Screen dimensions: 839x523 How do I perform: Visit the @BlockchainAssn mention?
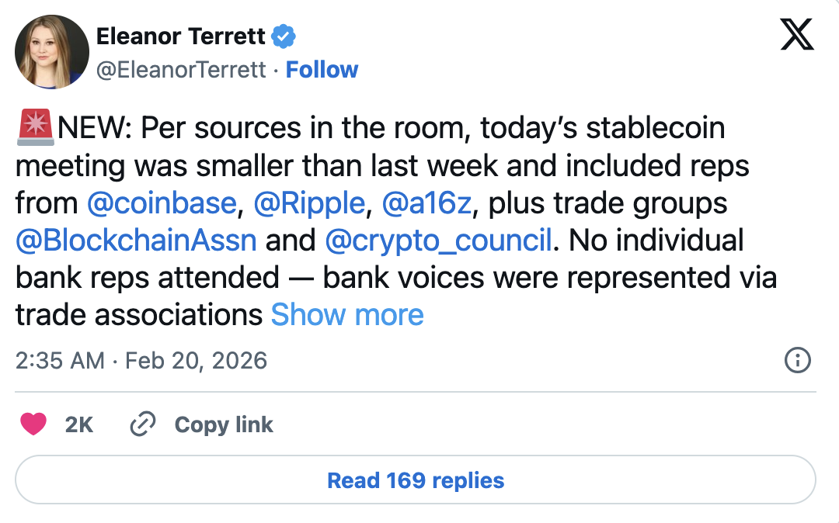click(136, 240)
